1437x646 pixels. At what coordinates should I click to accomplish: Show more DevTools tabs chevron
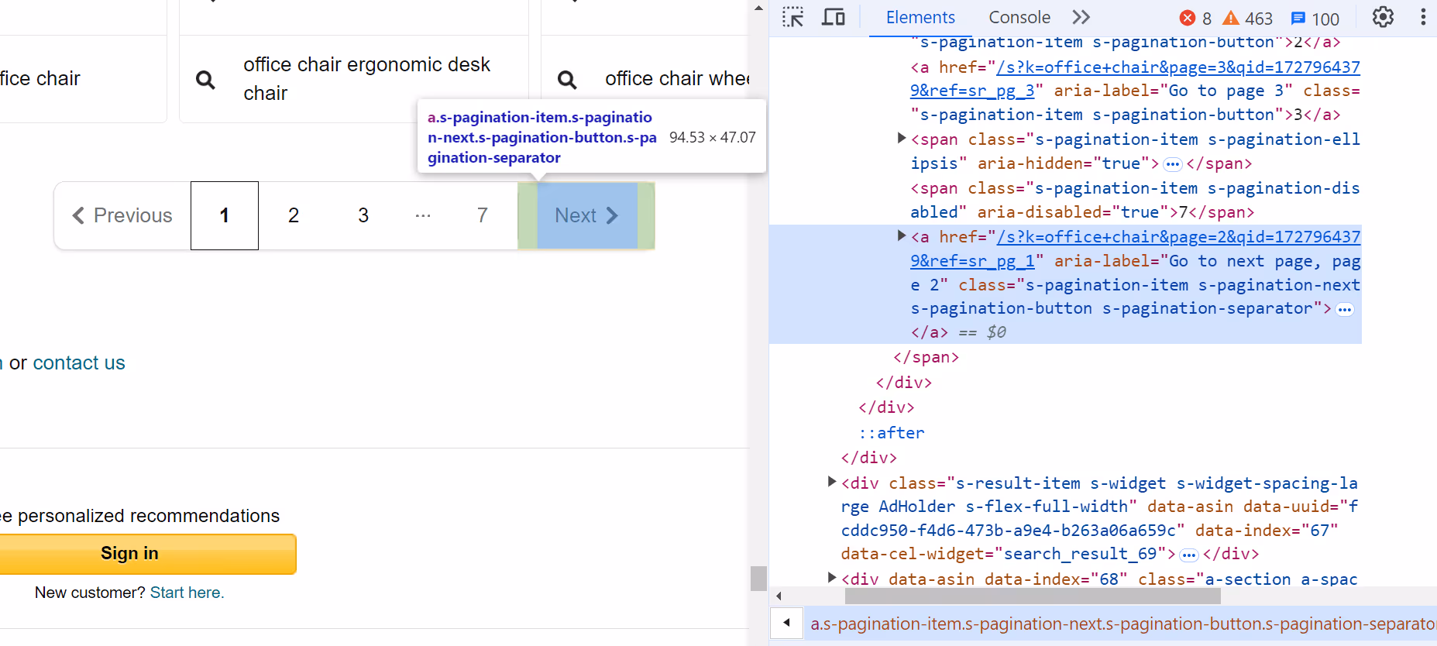coord(1081,17)
